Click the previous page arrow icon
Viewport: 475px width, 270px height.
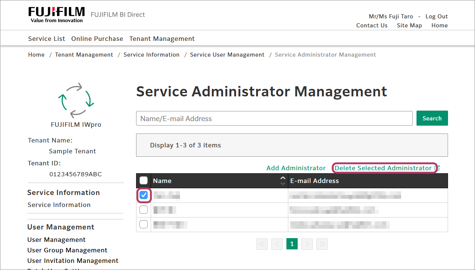pyautogui.click(x=277, y=244)
